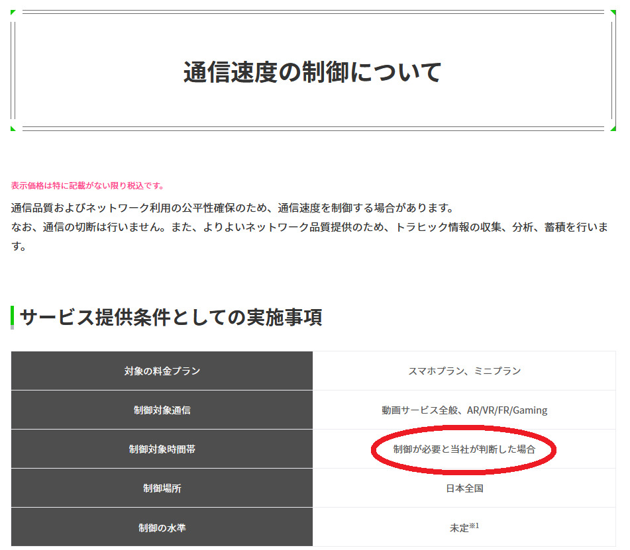Click the pink tax-included price notice

87,185
